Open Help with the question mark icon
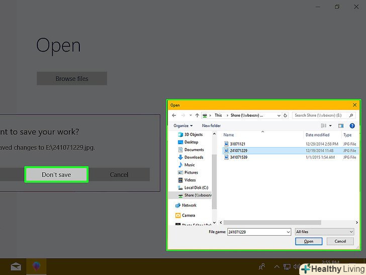The image size is (366, 275). pos(352,126)
